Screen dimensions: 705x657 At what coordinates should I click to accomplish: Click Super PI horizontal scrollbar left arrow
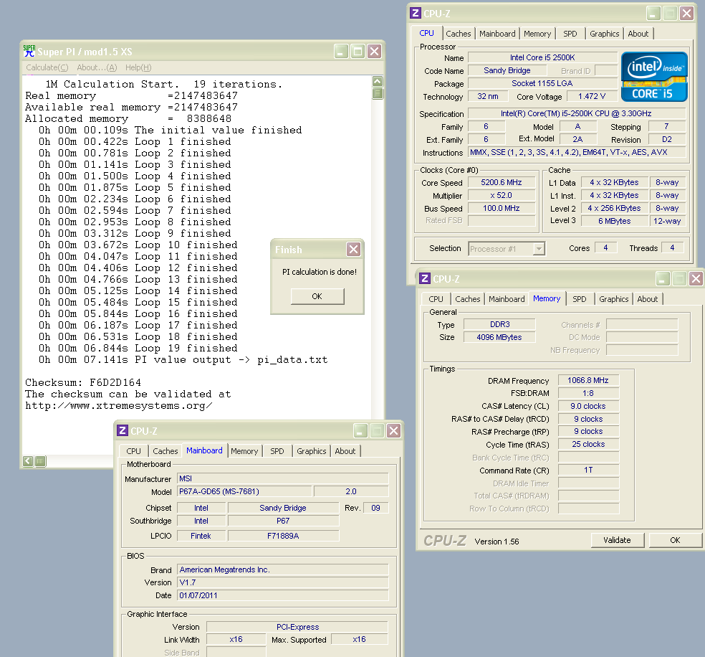[x=28, y=461]
